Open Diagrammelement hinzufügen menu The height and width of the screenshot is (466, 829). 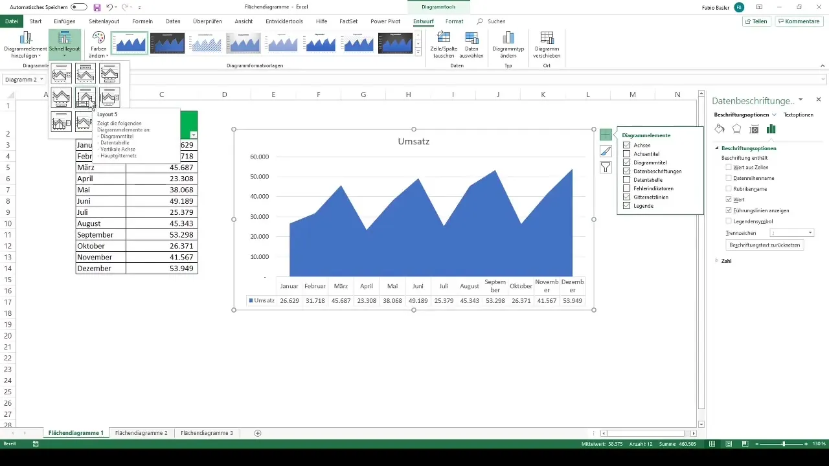click(x=25, y=45)
